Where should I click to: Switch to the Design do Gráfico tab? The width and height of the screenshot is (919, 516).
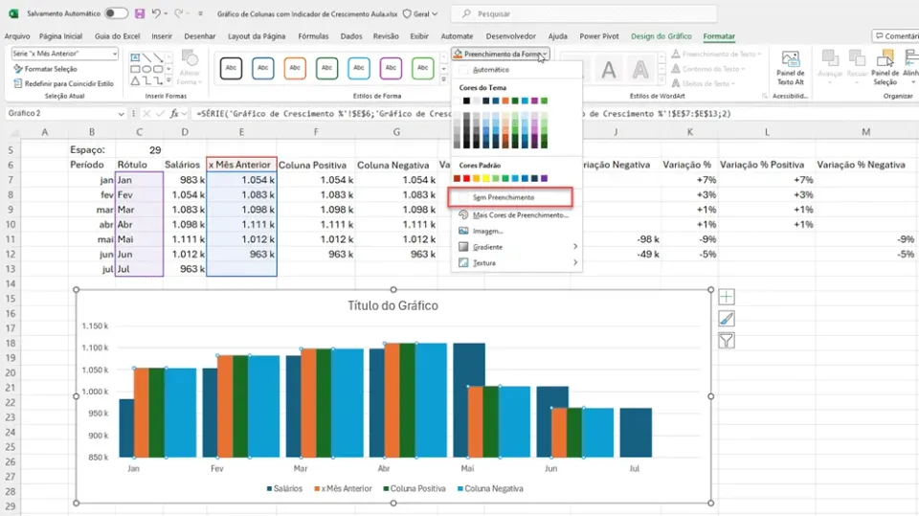coord(661,36)
